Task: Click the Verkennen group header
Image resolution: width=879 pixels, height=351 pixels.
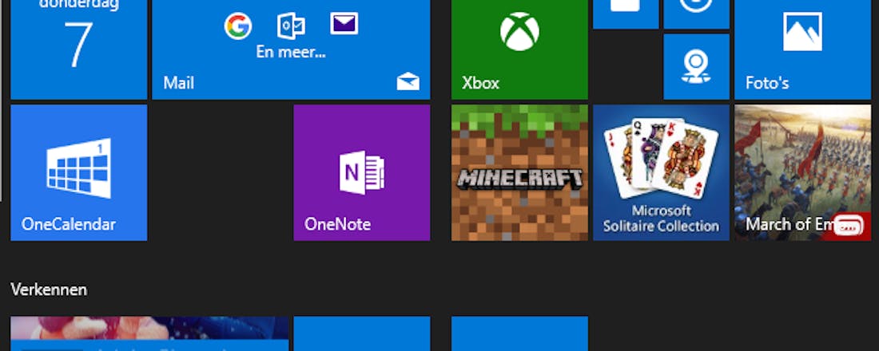Action: point(49,290)
